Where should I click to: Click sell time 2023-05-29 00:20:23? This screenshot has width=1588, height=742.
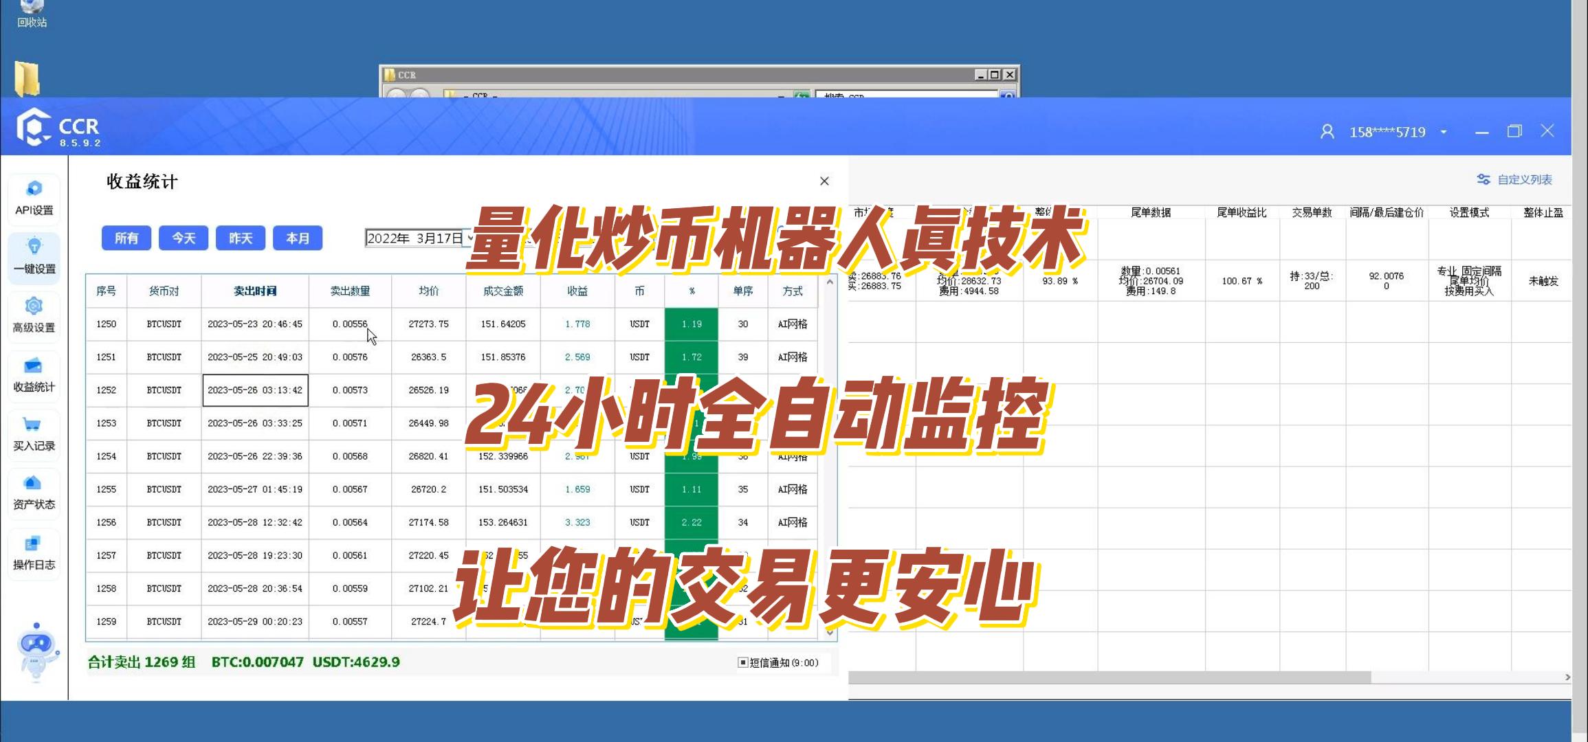(255, 621)
